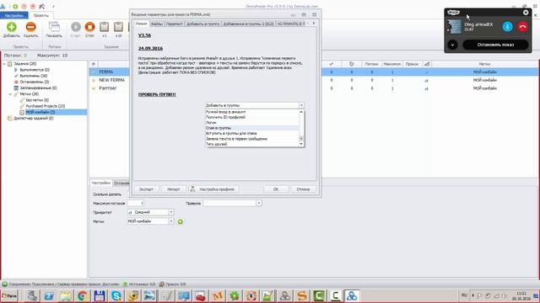Screen dimensions: 540x303
Task: Show more dialog tabs arrow
Action: (313, 24)
